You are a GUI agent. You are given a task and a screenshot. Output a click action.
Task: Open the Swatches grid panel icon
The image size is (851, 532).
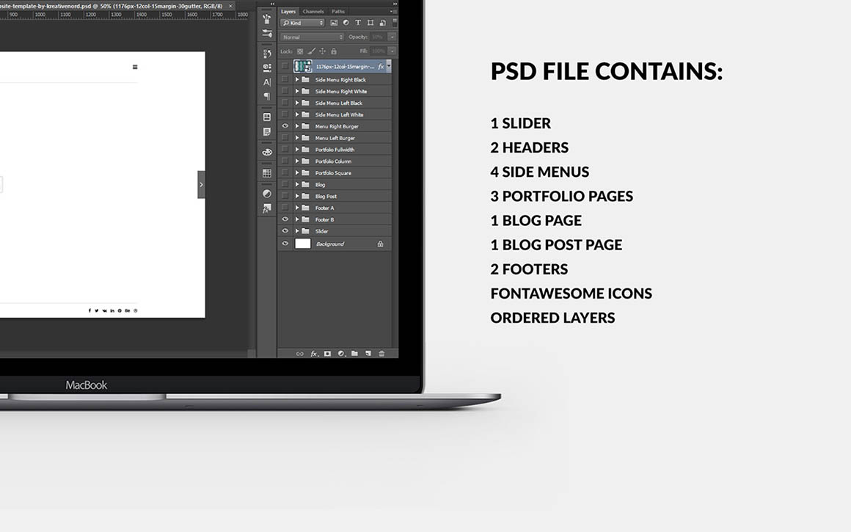(267, 173)
